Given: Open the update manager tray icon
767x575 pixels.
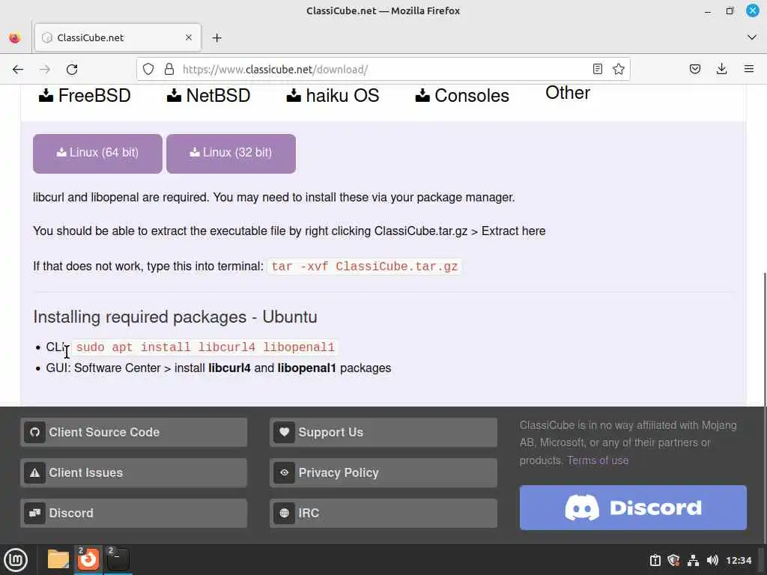Looking at the screenshot, I should (x=655, y=560).
